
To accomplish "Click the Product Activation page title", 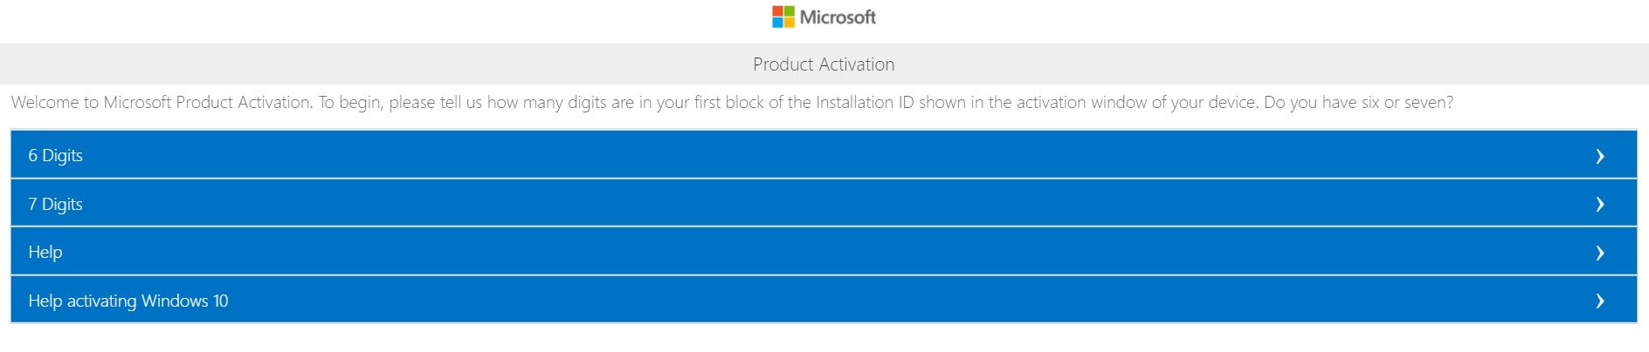I will click(824, 64).
